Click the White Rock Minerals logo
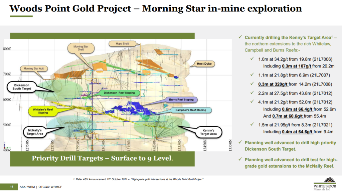The height and width of the screenshot is (192, 342). coord(325,184)
